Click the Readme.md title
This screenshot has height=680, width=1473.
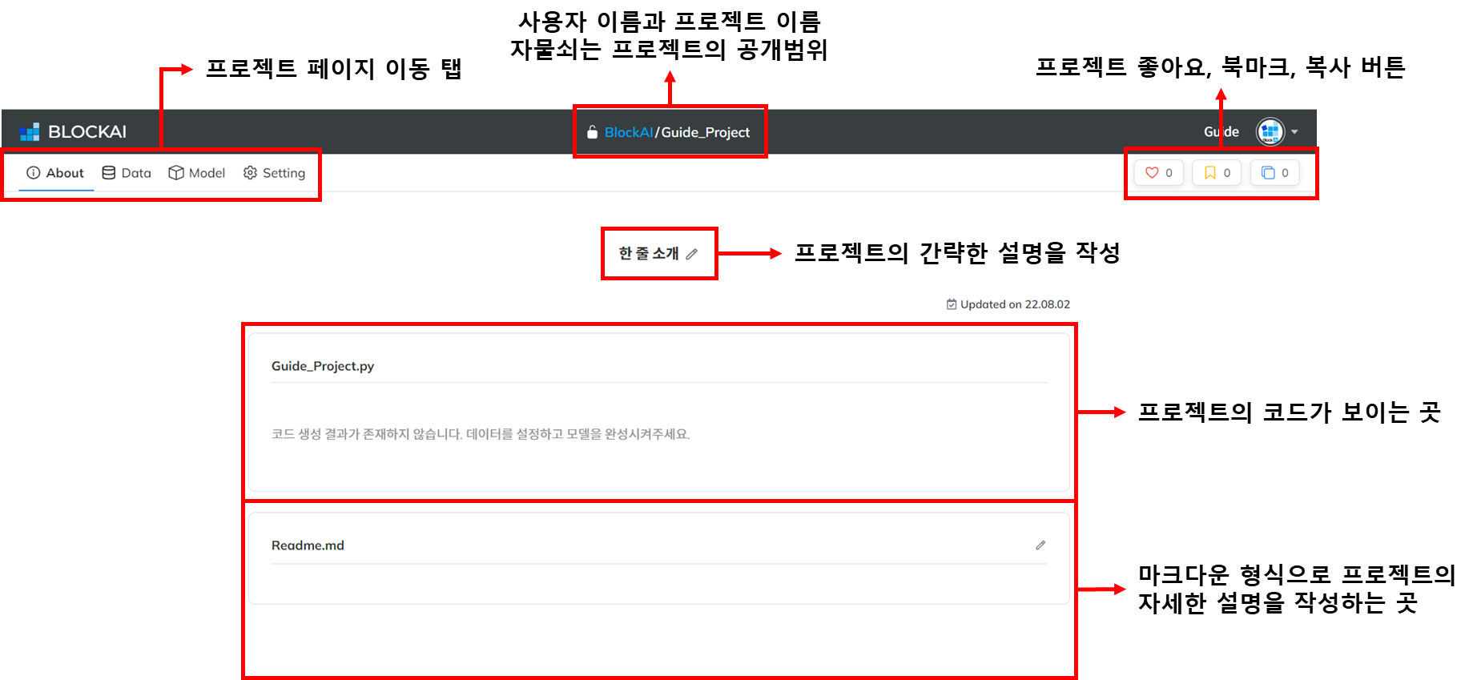[308, 545]
